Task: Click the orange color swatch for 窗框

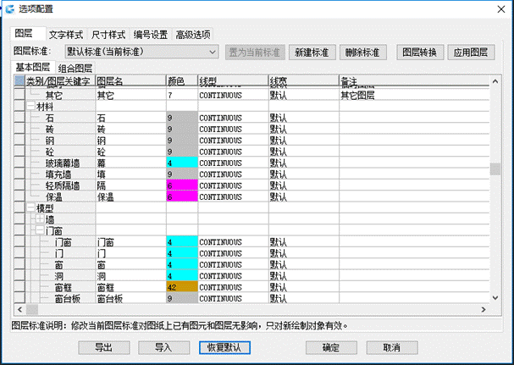Action: (x=182, y=287)
